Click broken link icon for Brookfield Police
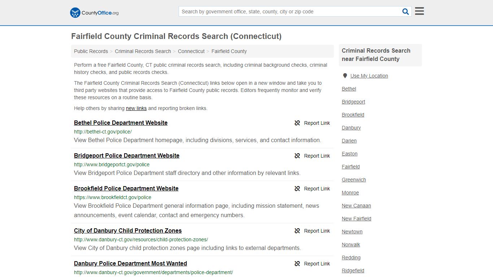The image size is (493, 277). pyautogui.click(x=297, y=189)
